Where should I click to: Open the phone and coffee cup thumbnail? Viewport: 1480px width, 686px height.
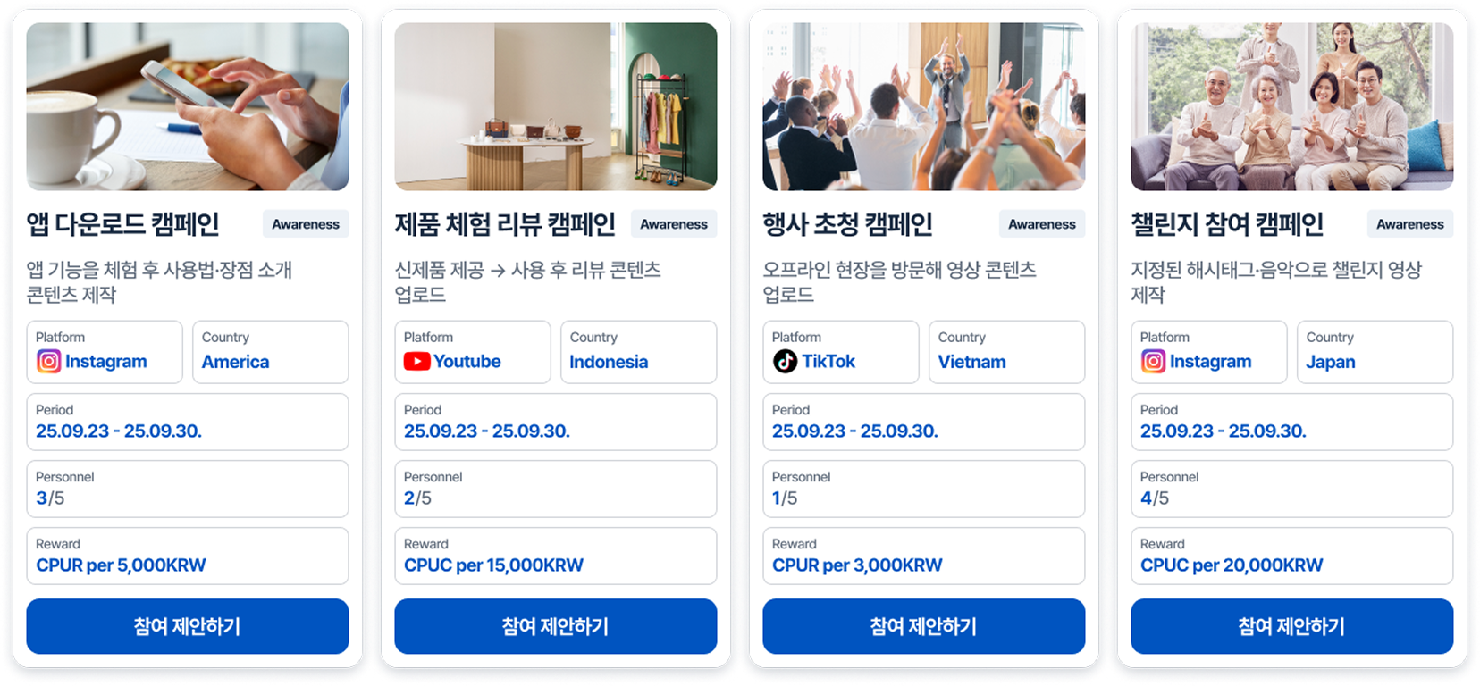(188, 106)
